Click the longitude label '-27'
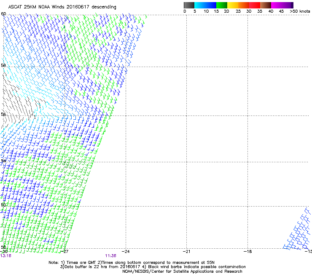This screenshot has height=274, width=312. (x=65, y=252)
